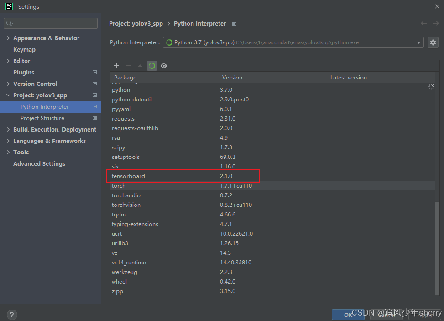444x321 pixels.
Task: Click the project-level icon on Python Interpreter sidebar row
Action: click(94, 106)
